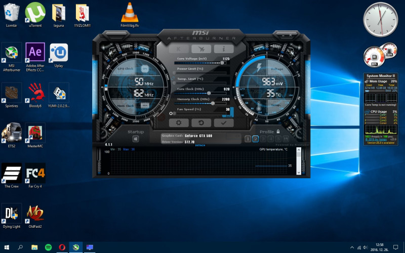Open the laguna folder on desktop
Viewport: 405px width, 253px height.
[x=59, y=15]
